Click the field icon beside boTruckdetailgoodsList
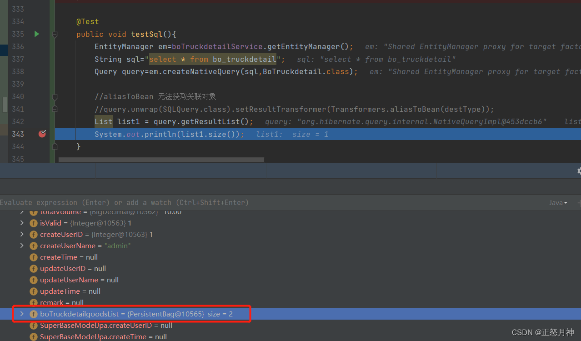 coord(33,314)
